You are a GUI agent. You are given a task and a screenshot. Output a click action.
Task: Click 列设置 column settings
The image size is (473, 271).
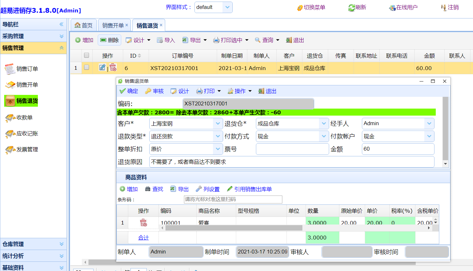click(208, 189)
